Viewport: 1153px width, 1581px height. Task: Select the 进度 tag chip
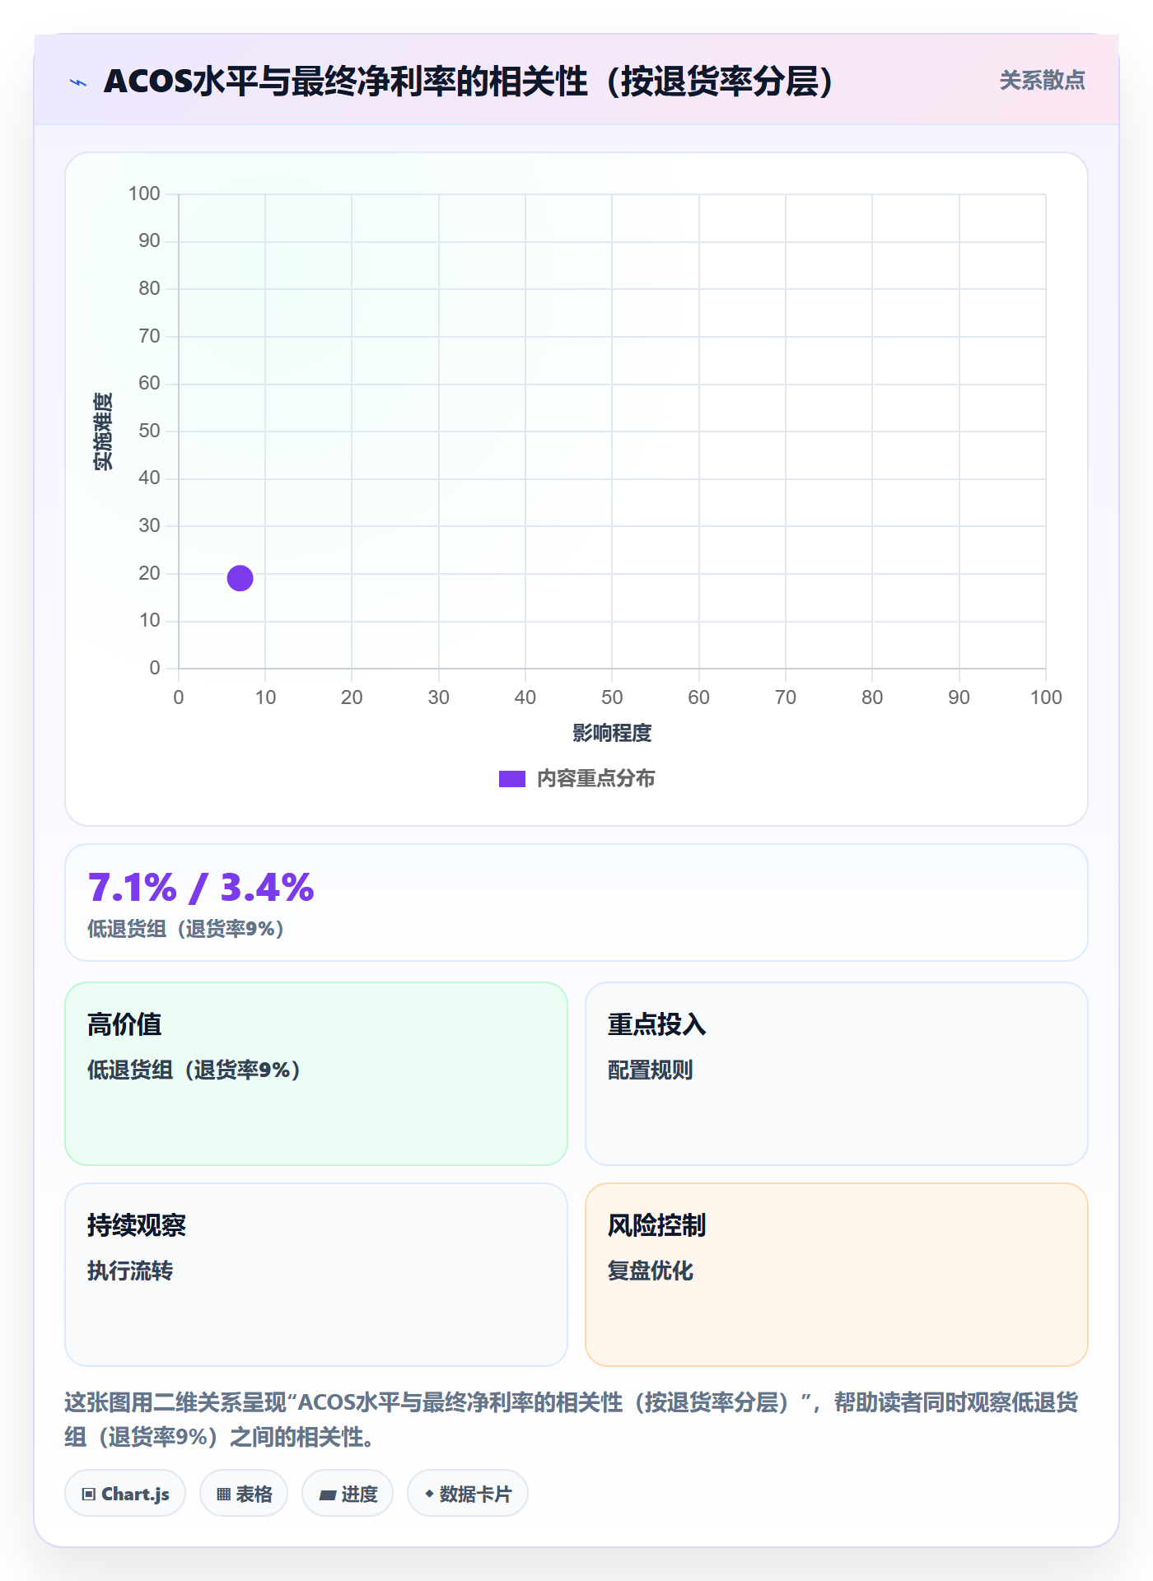[348, 1494]
